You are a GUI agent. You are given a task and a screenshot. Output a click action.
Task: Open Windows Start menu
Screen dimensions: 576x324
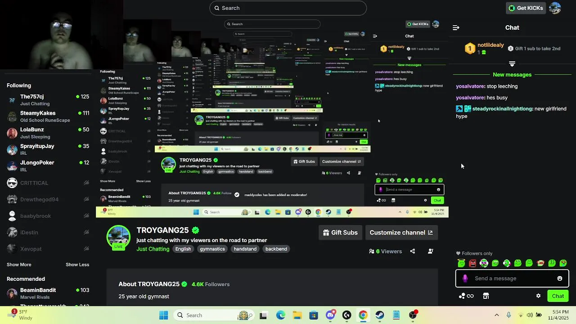tap(163, 315)
